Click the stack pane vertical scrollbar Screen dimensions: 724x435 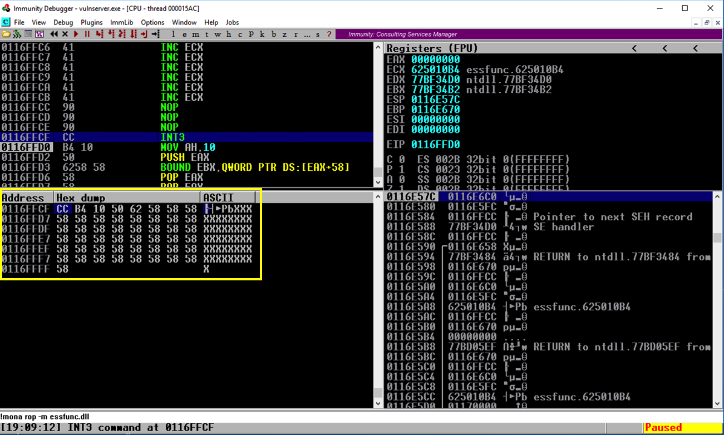pyautogui.click(x=717, y=300)
